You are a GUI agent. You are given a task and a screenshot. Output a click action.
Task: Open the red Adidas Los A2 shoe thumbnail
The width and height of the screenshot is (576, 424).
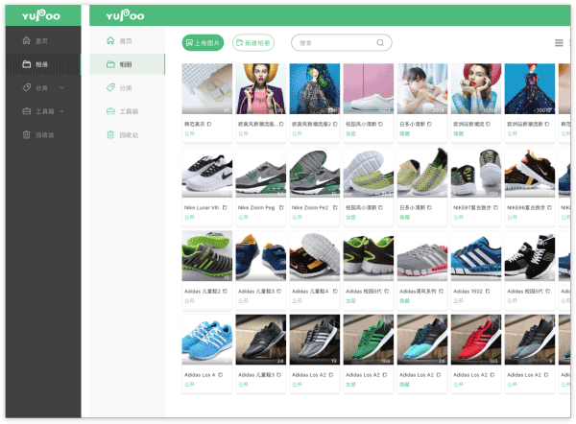tap(476, 340)
